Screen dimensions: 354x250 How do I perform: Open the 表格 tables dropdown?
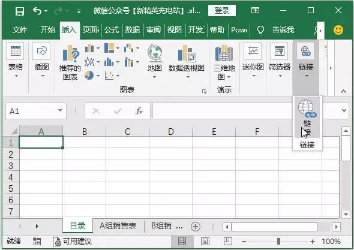pos(16,60)
